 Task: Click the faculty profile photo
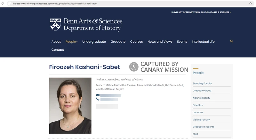[x=70, y=105]
